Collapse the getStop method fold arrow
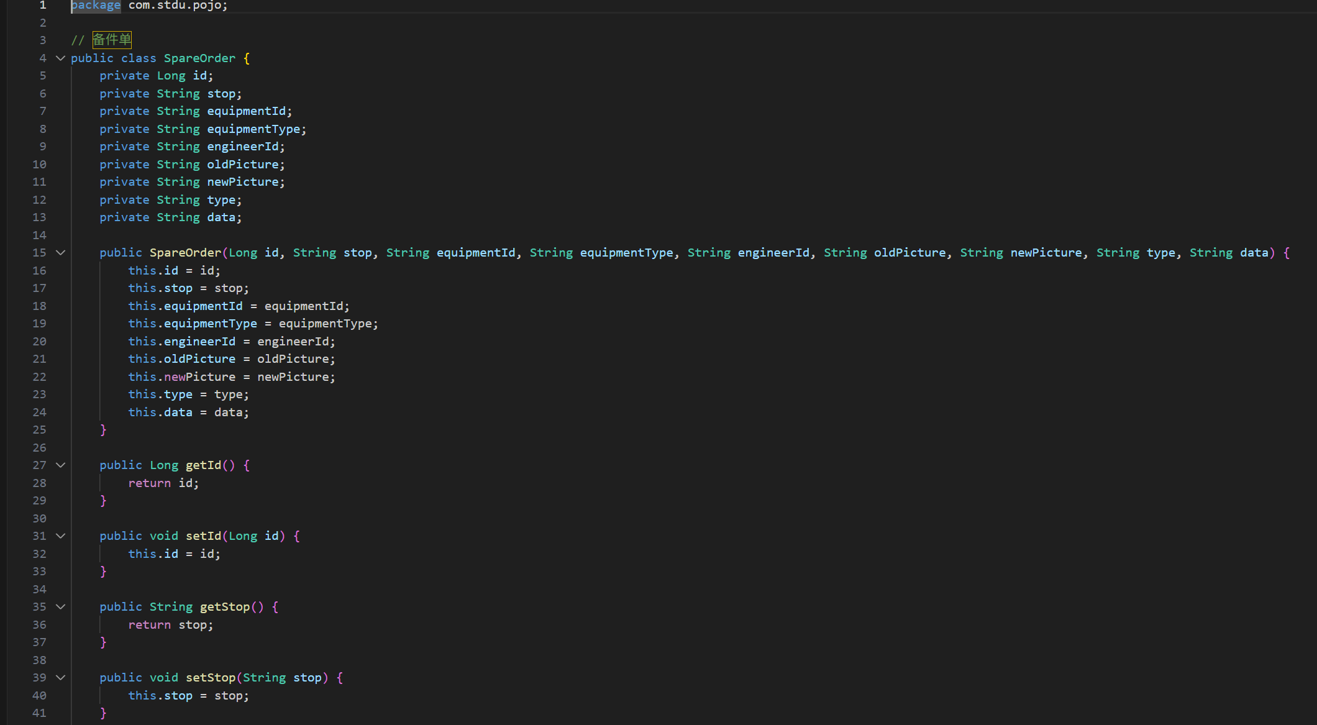The image size is (1317, 725). (60, 607)
